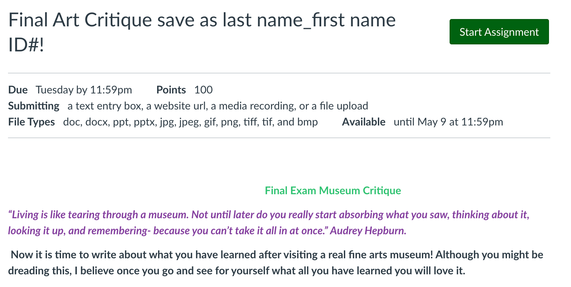The width and height of the screenshot is (571, 287).
Task: Click the Final Exam Museum Critique heading
Action: click(333, 191)
